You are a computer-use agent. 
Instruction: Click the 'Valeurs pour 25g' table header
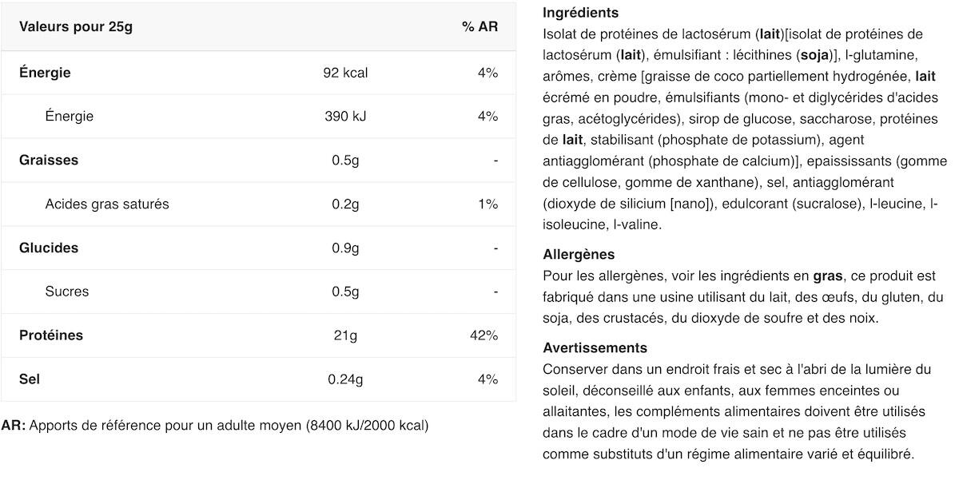pos(76,27)
